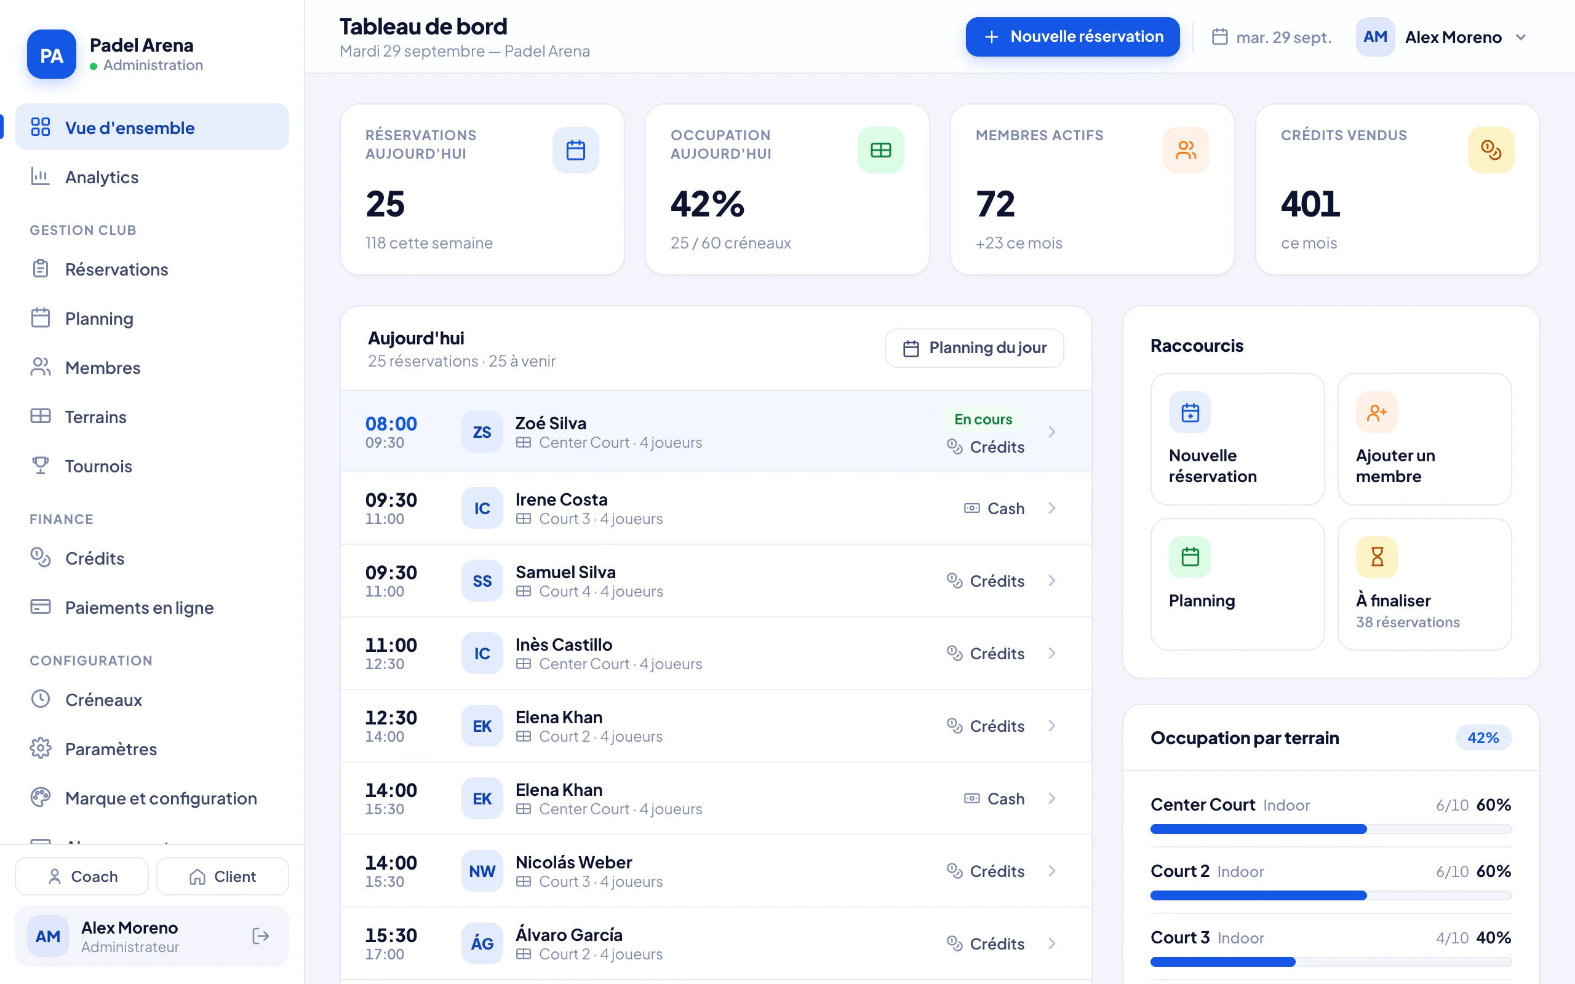Image resolution: width=1575 pixels, height=984 pixels.
Task: Click the SS avatar of Samuel Silva
Action: click(x=482, y=581)
